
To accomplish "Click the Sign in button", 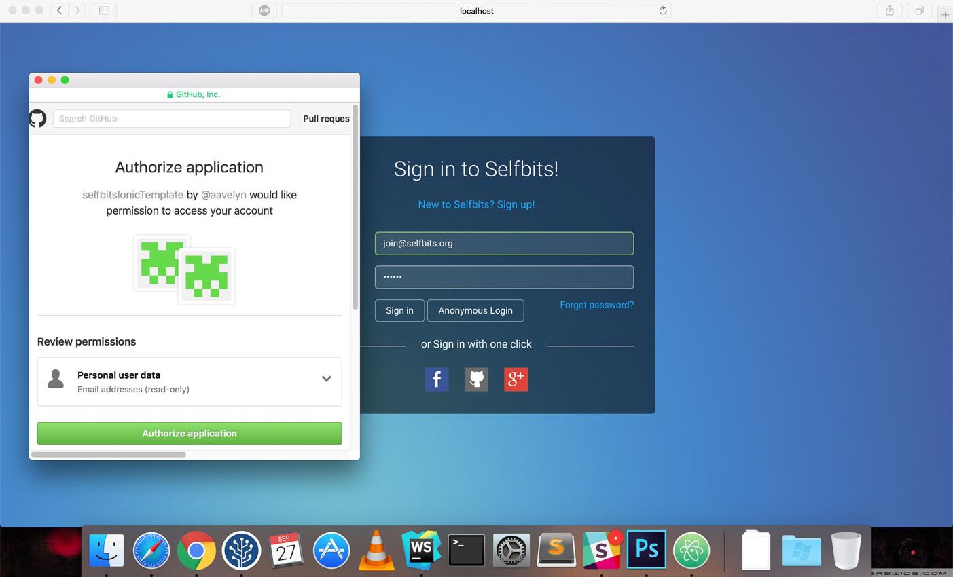I will click(x=399, y=310).
